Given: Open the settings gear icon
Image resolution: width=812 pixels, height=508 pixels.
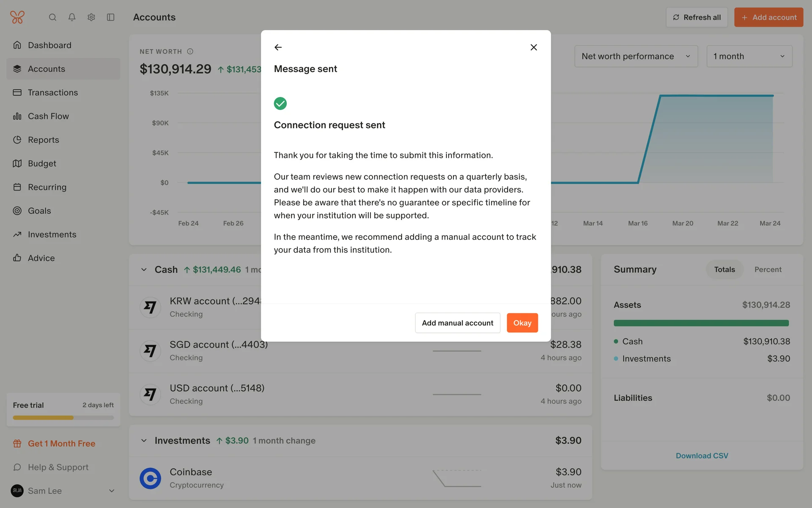Looking at the screenshot, I should click(91, 17).
